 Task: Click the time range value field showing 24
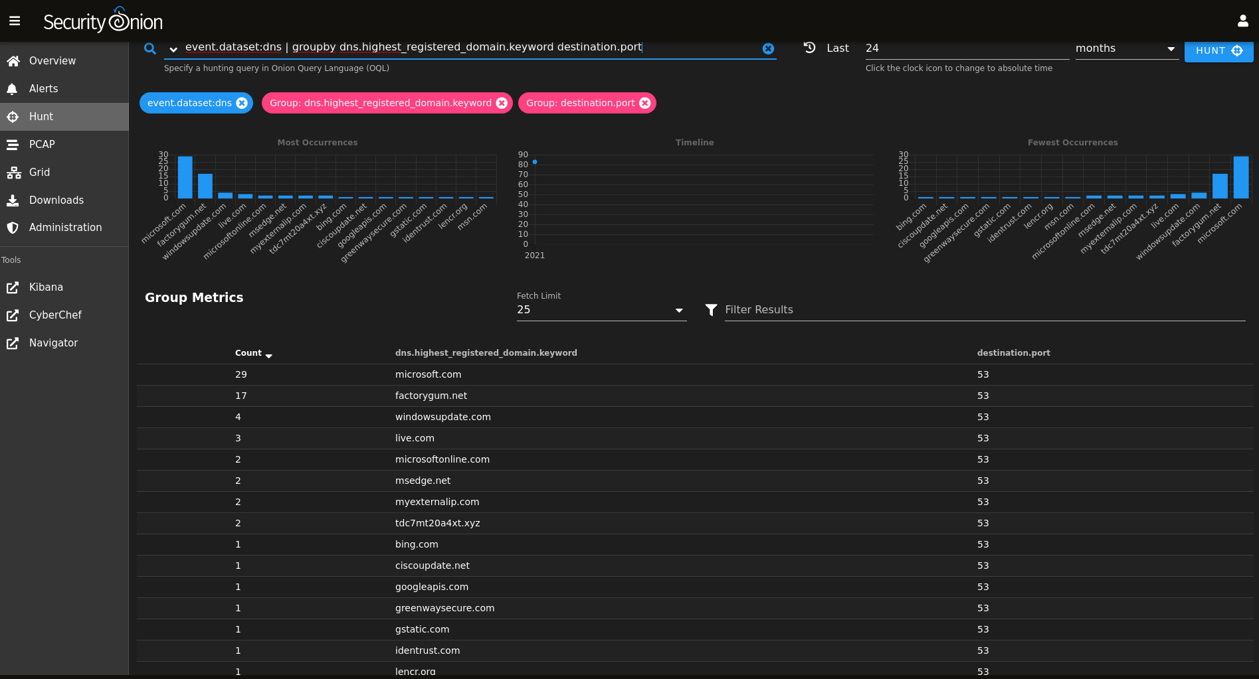pyautogui.click(x=967, y=48)
